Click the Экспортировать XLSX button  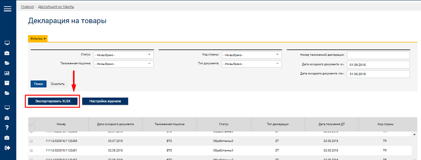coord(53,101)
